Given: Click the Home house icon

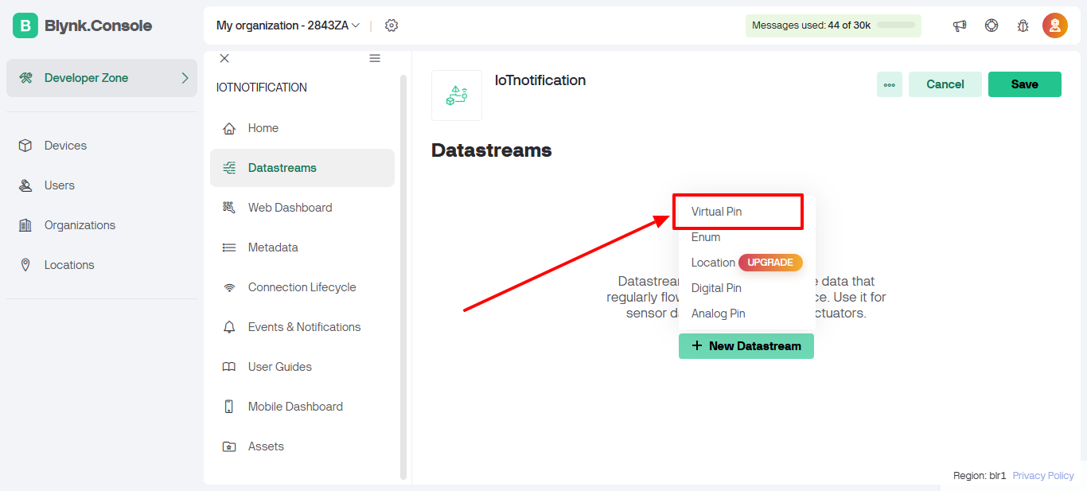Looking at the screenshot, I should click(x=229, y=128).
